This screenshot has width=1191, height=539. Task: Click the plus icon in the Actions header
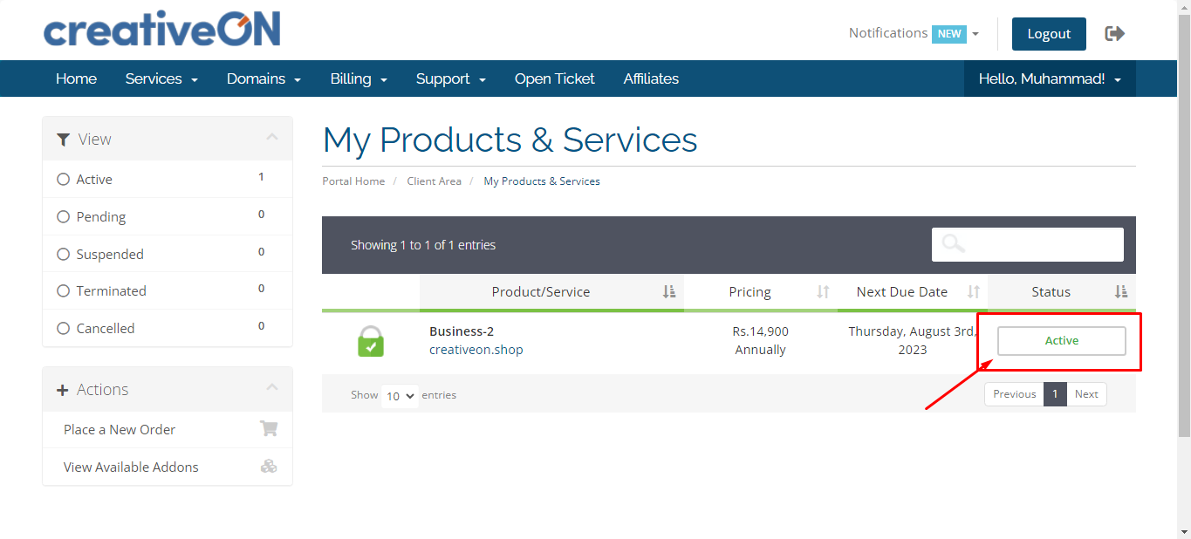pyautogui.click(x=63, y=390)
